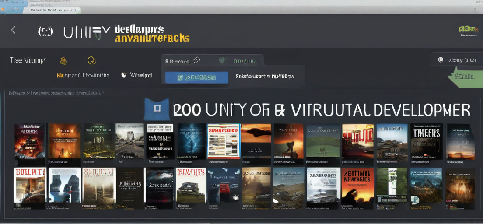Click the yellow lock-shaped icon
The height and width of the screenshot is (224, 483).
point(63,61)
